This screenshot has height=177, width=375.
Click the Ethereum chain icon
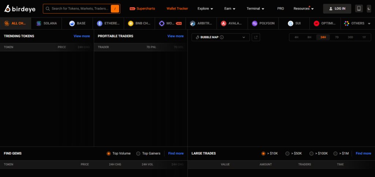click(100, 23)
